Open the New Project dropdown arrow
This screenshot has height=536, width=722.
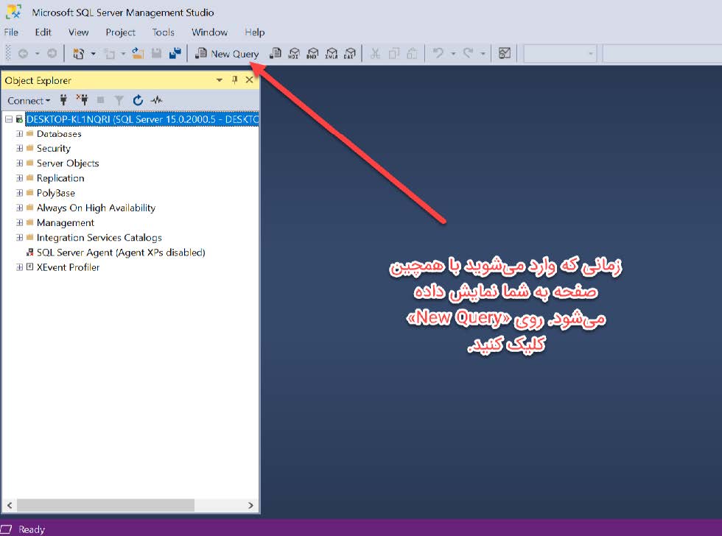93,54
